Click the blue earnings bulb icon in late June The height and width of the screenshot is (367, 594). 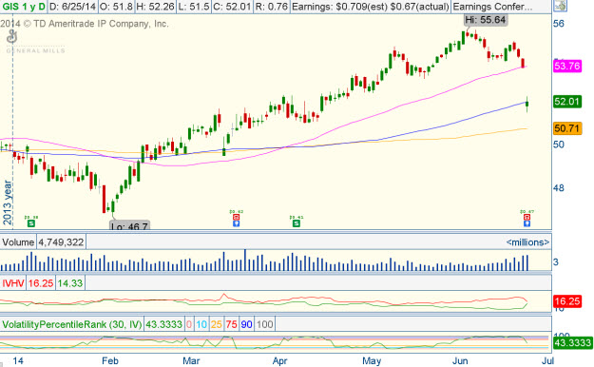point(527,223)
